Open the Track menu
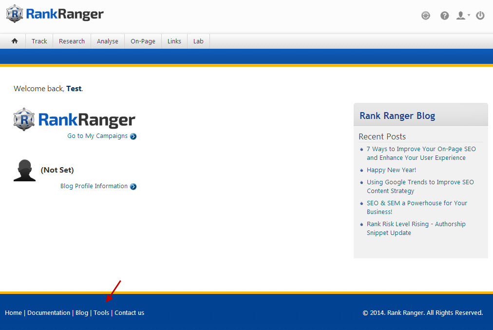The width and height of the screenshot is (493, 330). pyautogui.click(x=39, y=41)
